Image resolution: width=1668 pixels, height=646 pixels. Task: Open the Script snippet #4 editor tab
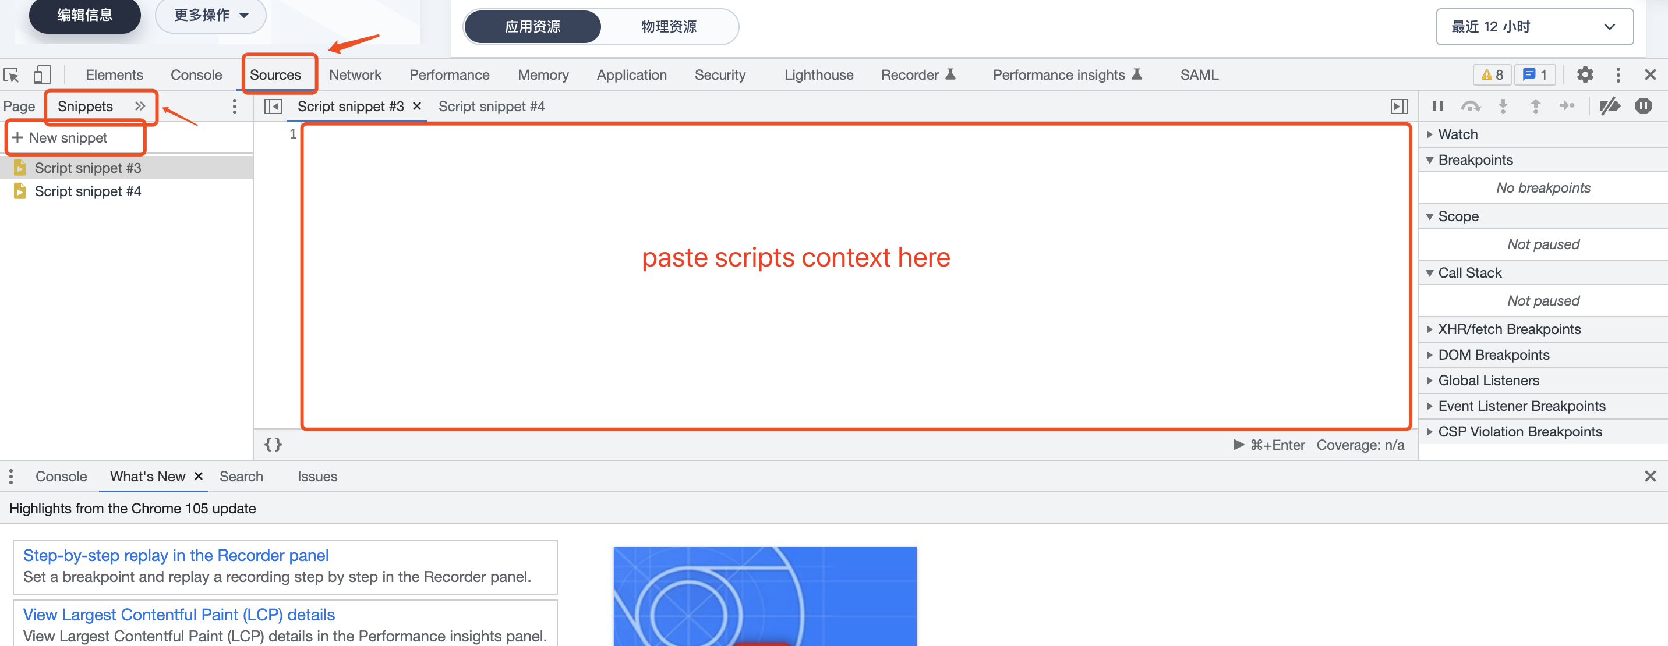click(x=491, y=106)
